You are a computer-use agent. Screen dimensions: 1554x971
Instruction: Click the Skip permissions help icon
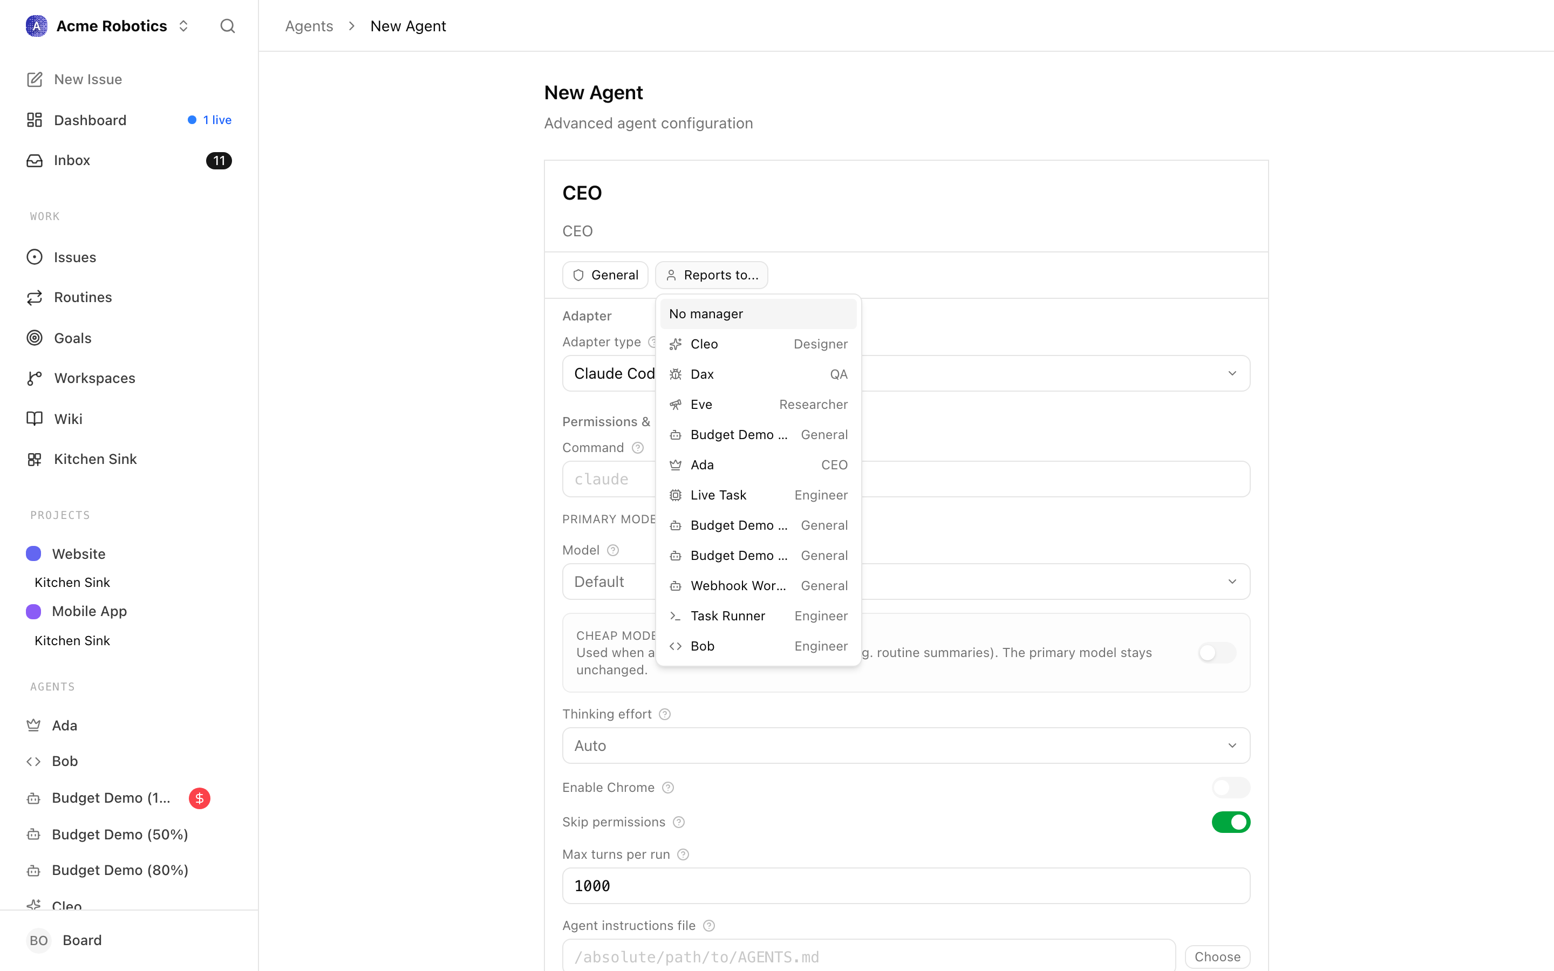point(679,822)
